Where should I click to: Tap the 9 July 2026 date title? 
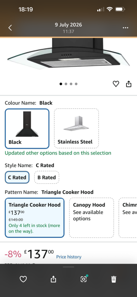68,25
